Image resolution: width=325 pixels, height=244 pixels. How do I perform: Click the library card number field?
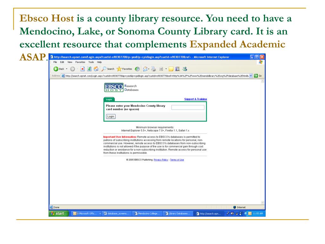pyautogui.click(x=188, y=107)
